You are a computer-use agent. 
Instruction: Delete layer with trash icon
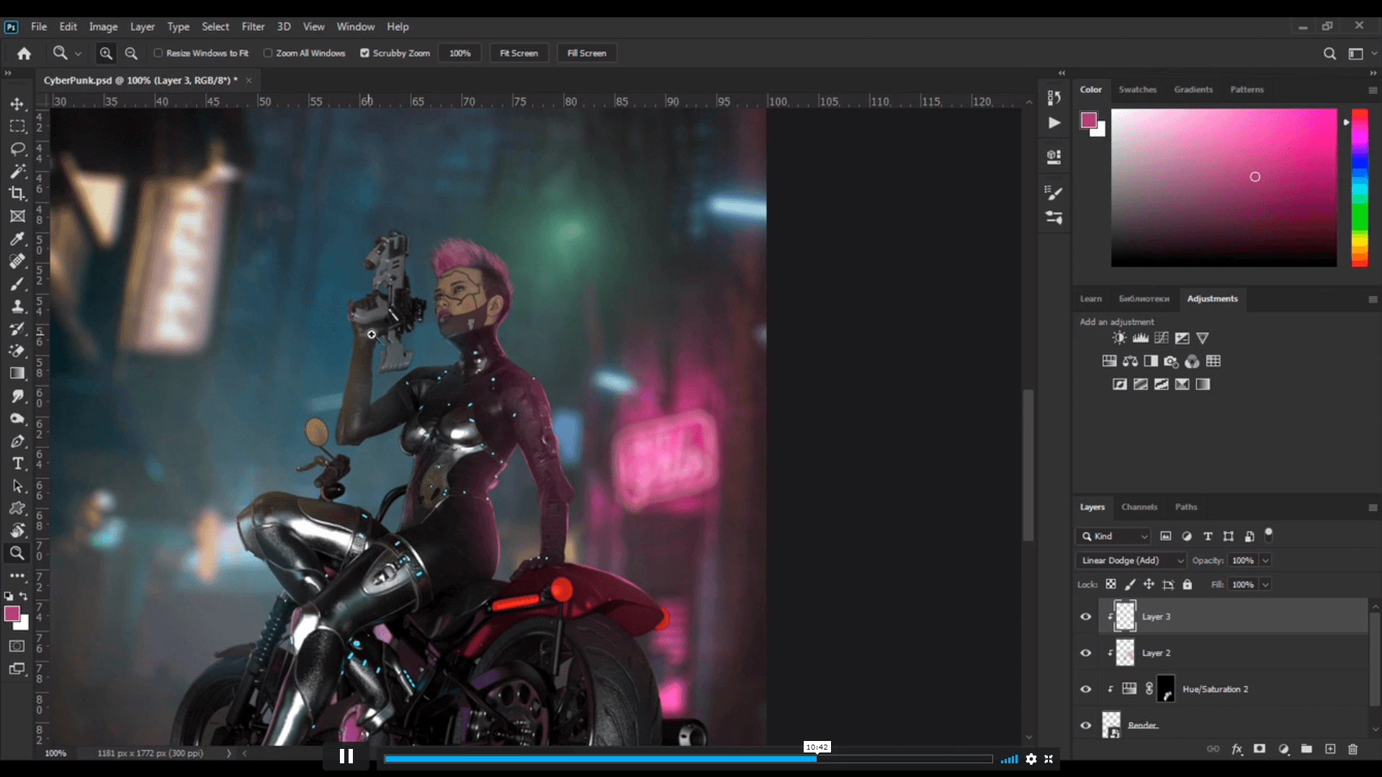coord(1352,749)
